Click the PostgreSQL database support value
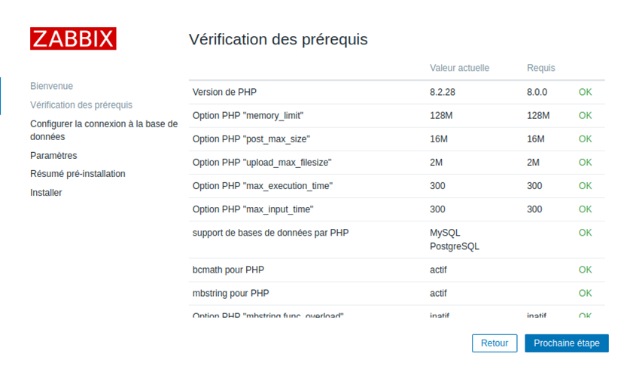 [454, 246]
